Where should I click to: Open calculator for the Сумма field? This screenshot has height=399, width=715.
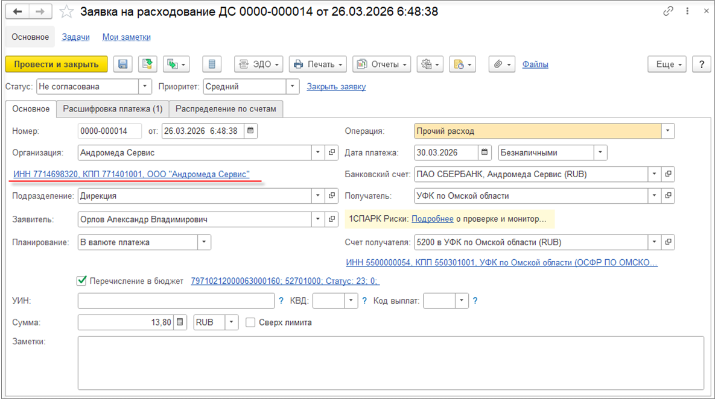tap(180, 322)
